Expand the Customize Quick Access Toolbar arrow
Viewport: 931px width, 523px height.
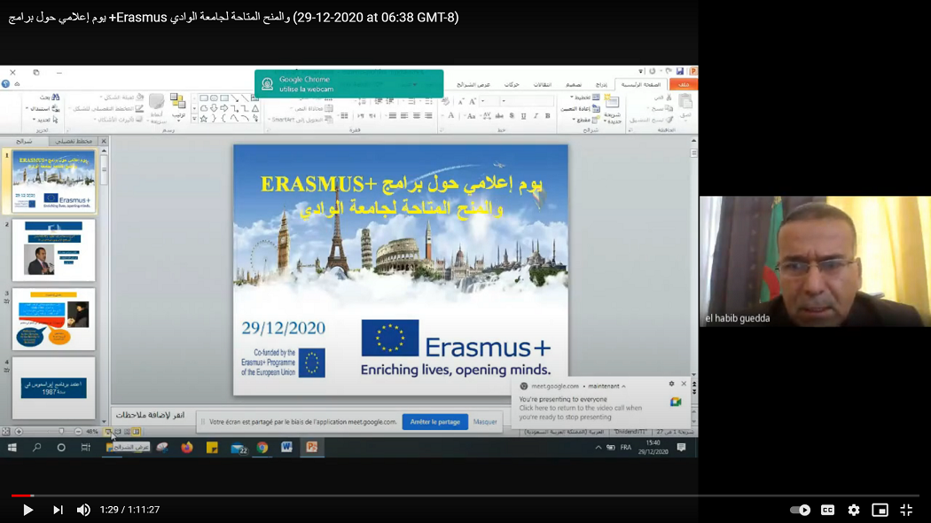(x=641, y=72)
